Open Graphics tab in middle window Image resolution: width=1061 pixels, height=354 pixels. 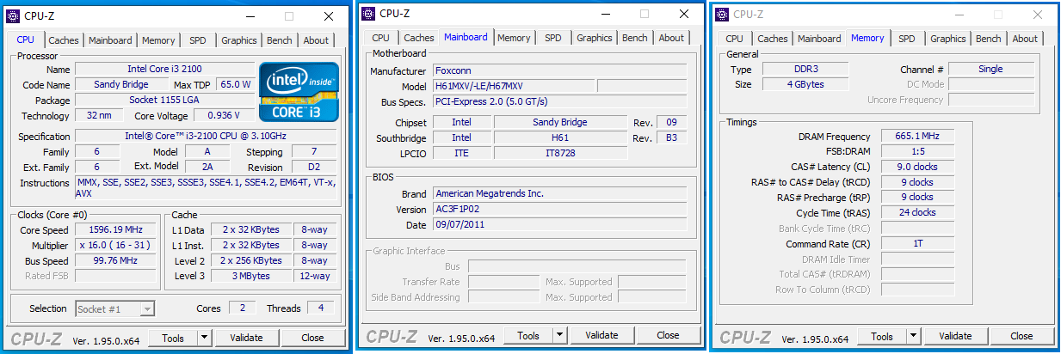point(595,38)
